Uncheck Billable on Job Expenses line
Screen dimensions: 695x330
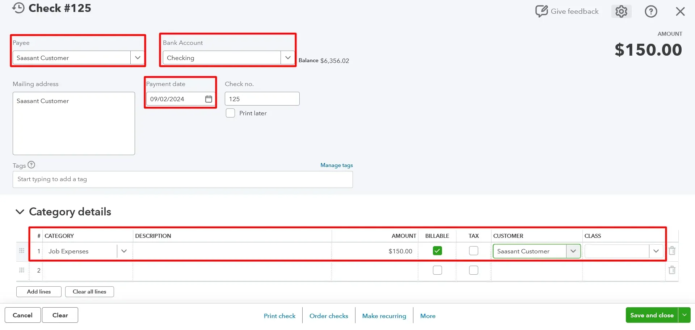437,251
